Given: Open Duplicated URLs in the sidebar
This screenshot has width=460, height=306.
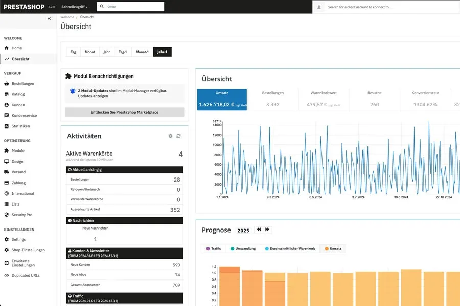Looking at the screenshot, I should [26, 275].
